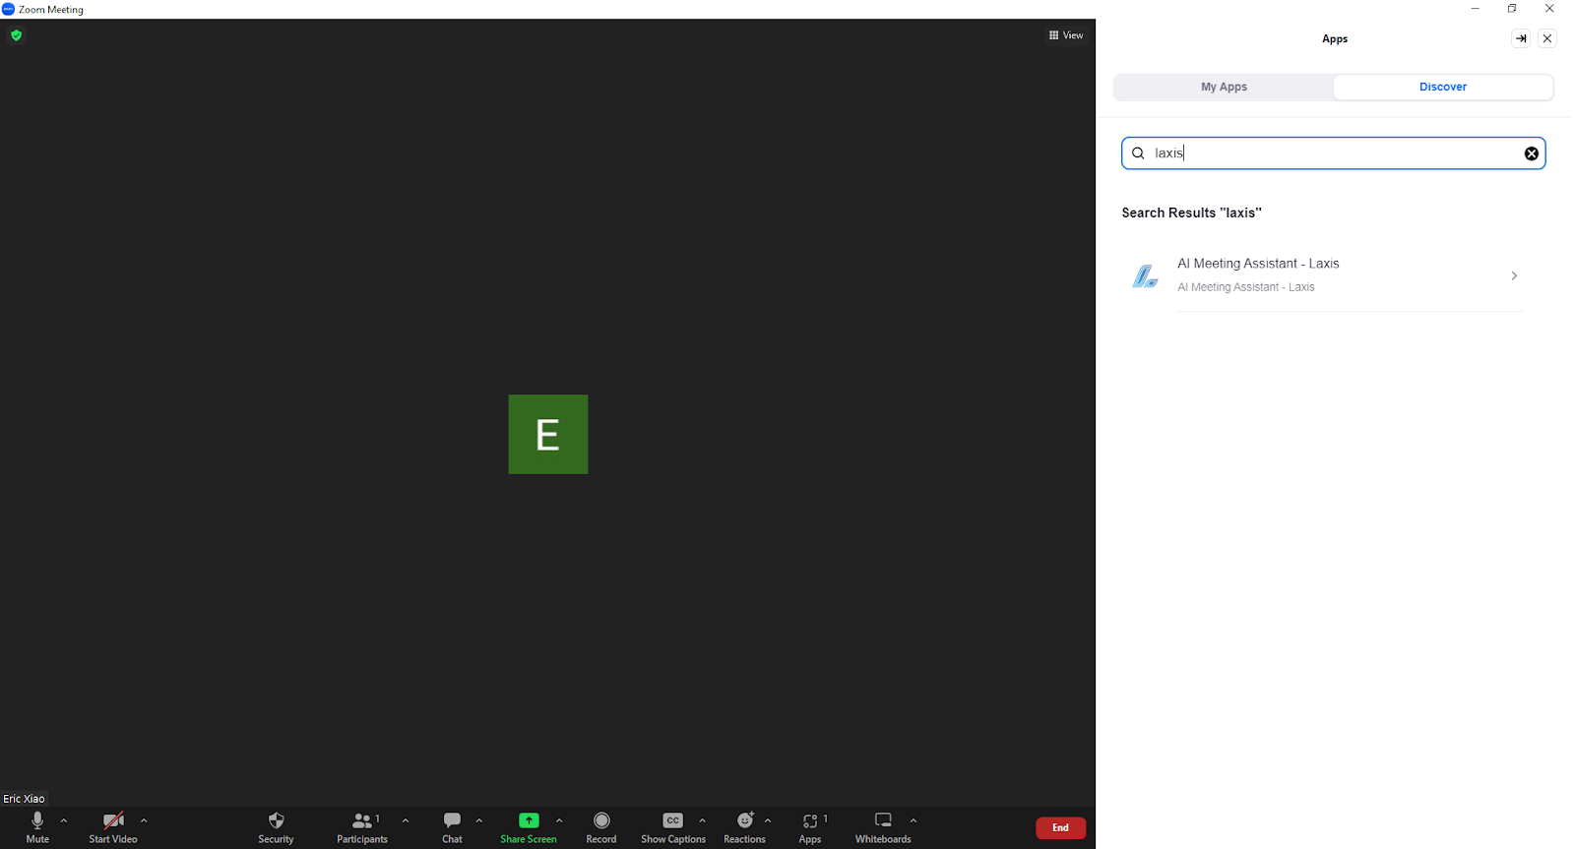Switch to the Discover tab
The height and width of the screenshot is (849, 1575).
[x=1443, y=87]
